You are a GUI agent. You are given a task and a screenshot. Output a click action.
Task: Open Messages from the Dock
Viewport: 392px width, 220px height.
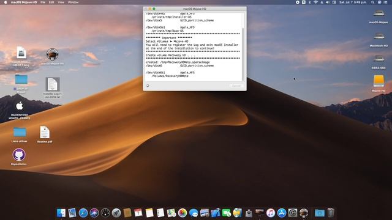[194, 213]
